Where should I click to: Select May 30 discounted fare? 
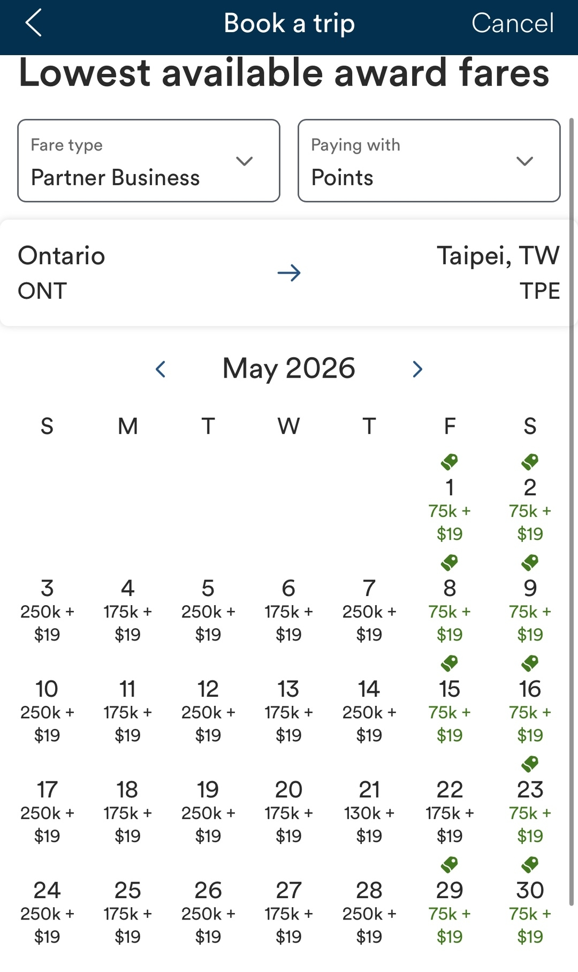click(x=530, y=913)
